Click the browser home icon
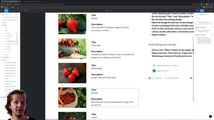214x120 pixels. [x=10, y=4]
